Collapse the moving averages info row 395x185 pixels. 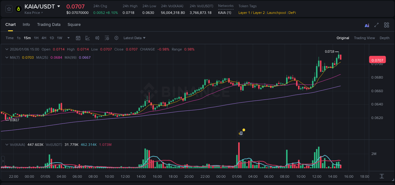pyautogui.click(x=7, y=57)
